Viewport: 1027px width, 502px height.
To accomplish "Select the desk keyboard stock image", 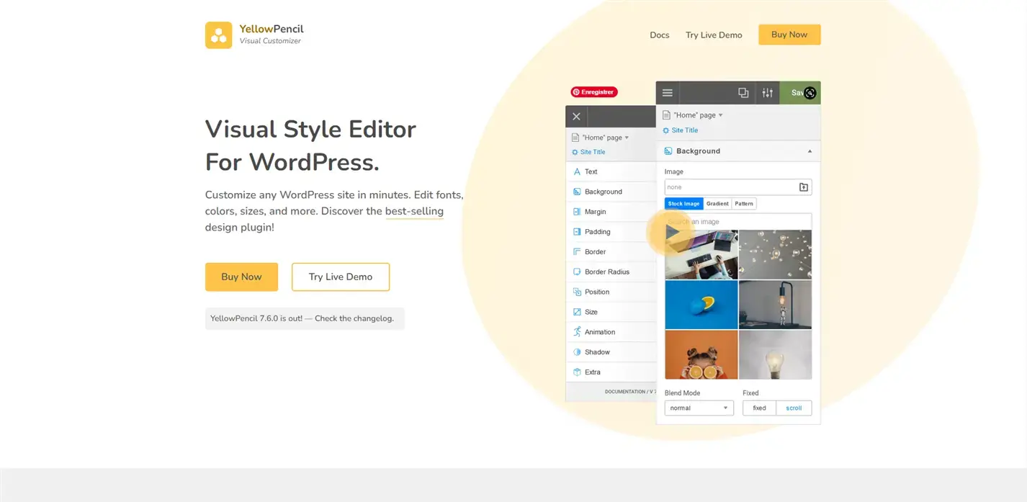I will [x=701, y=254].
